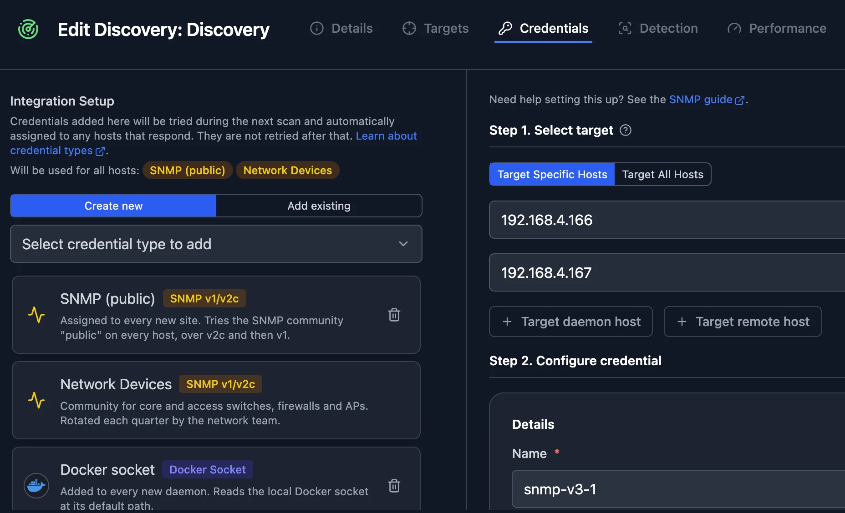Click the Network Devices card title
Screen dimensions: 845x513
116,384
